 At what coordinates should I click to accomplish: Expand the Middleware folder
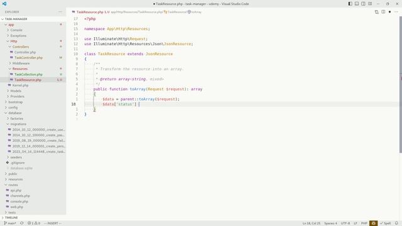click(21, 63)
